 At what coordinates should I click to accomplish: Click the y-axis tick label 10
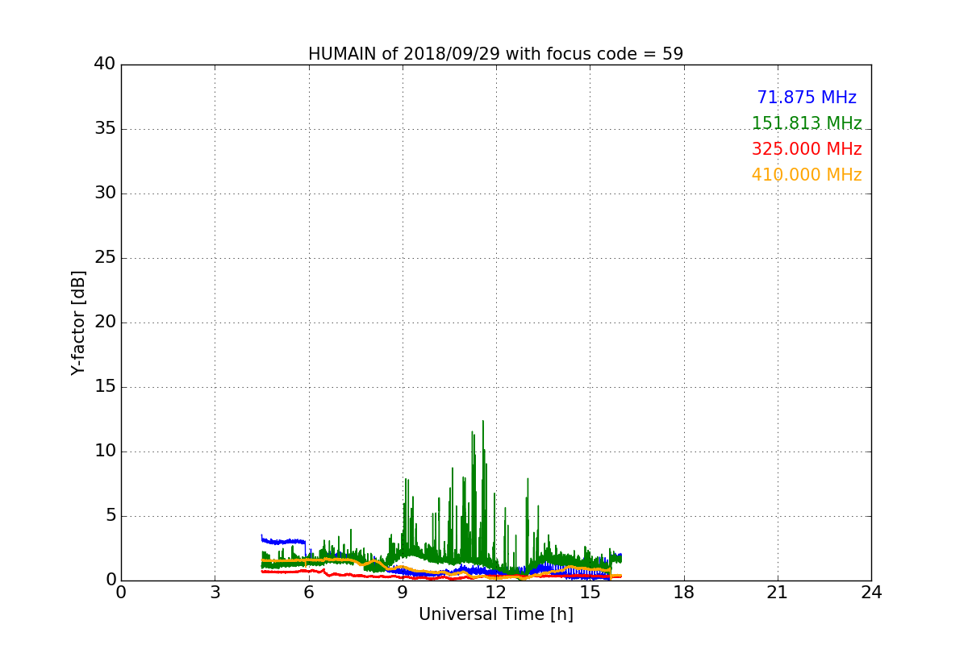click(x=104, y=451)
